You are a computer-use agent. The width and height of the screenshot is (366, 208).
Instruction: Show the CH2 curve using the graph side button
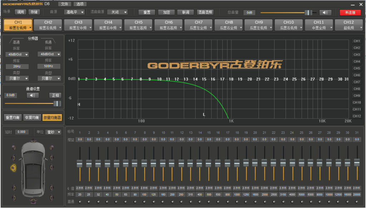pos(357,48)
